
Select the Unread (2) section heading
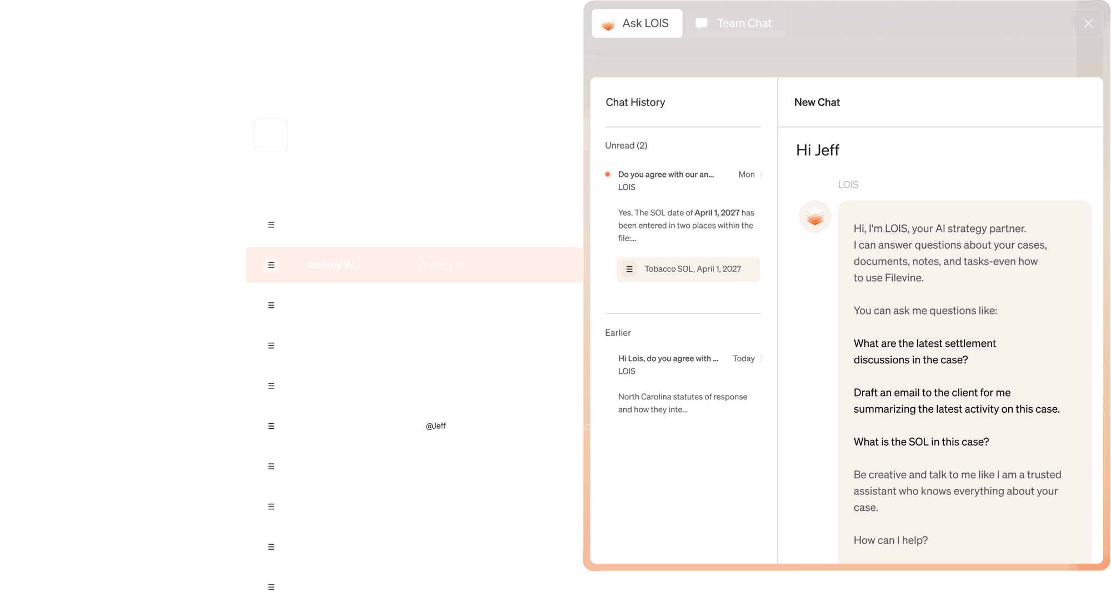[626, 145]
